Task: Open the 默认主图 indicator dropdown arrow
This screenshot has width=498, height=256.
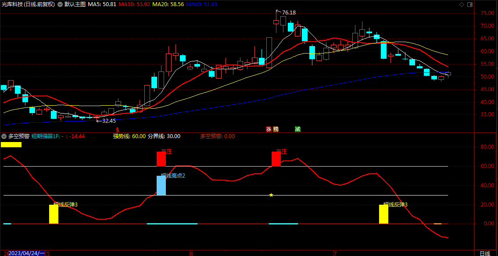Action: (x=60, y=4)
